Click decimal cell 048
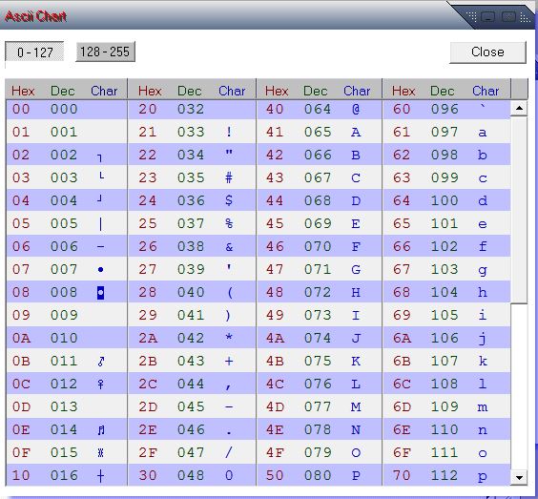This screenshot has height=499, width=538. pos(191,476)
